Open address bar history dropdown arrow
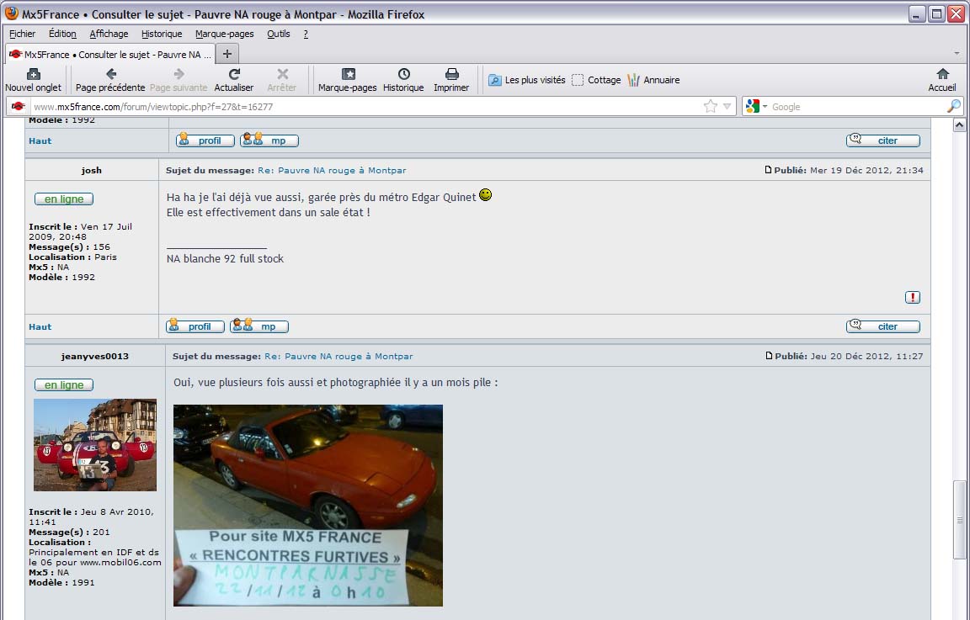This screenshot has width=970, height=620. [727, 106]
